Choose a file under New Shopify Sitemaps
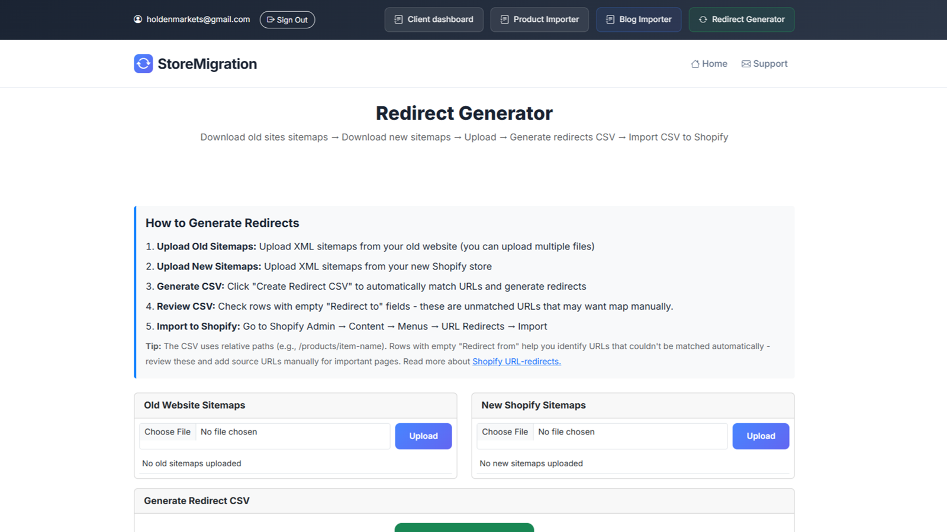This screenshot has width=947, height=532. (505, 432)
